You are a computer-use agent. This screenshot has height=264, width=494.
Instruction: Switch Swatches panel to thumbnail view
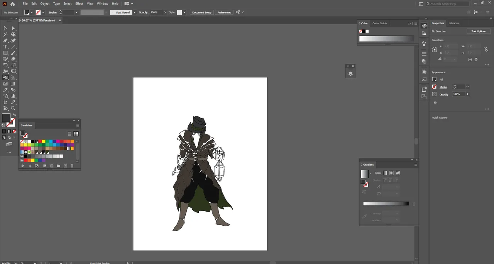tap(76, 134)
